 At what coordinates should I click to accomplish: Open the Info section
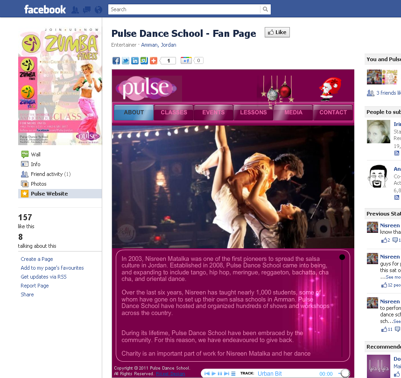click(35, 164)
